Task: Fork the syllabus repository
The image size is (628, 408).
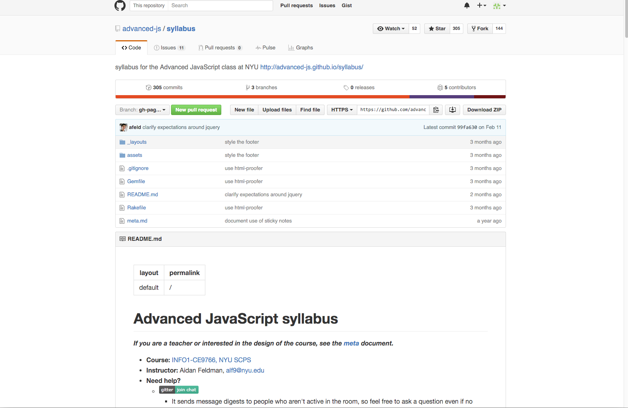Action: 480,29
